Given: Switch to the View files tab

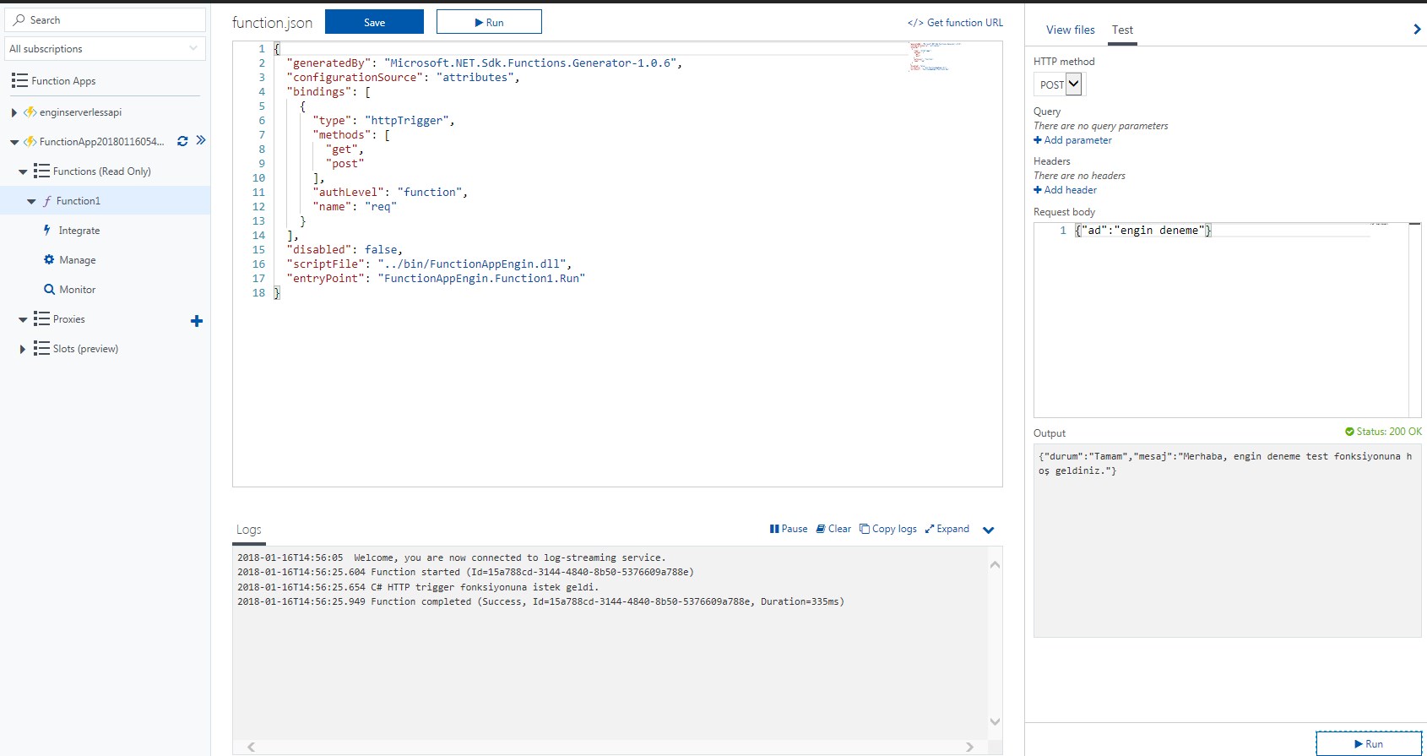Looking at the screenshot, I should (1070, 30).
